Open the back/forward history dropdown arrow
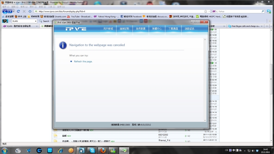The width and height of the screenshot is (274, 154). point(13,11)
